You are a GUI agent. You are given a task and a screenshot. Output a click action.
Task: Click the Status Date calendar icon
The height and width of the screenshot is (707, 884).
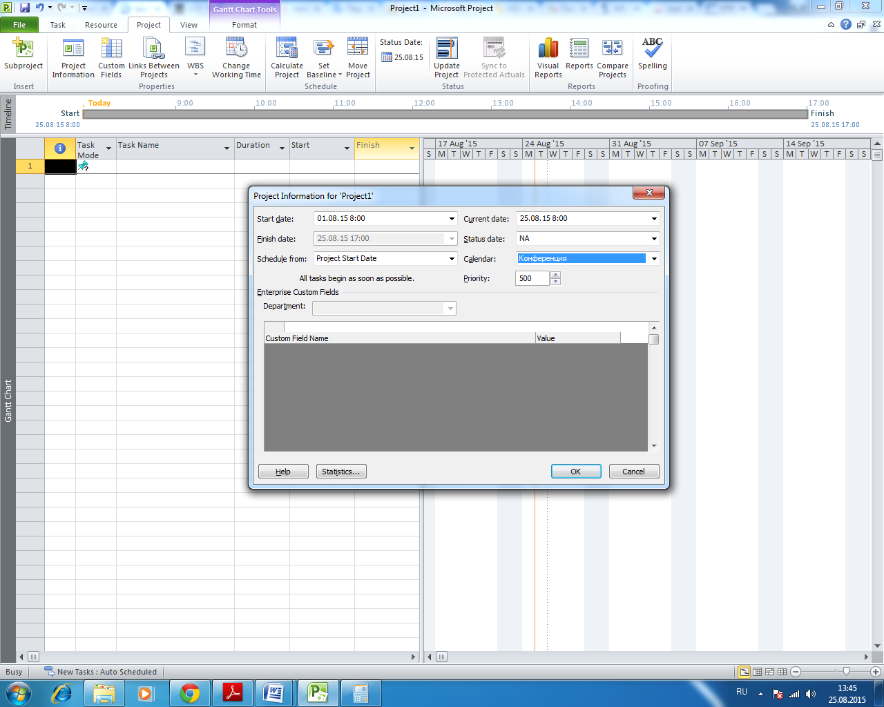387,57
